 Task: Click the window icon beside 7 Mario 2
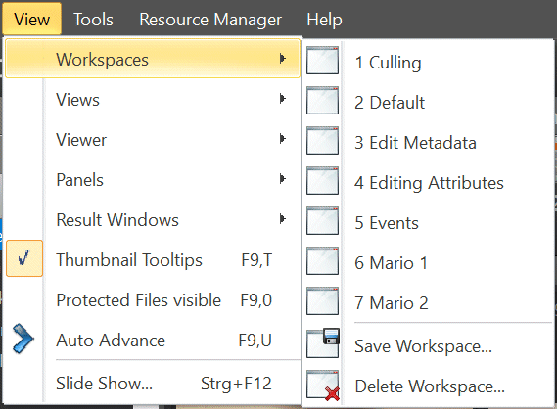(322, 301)
